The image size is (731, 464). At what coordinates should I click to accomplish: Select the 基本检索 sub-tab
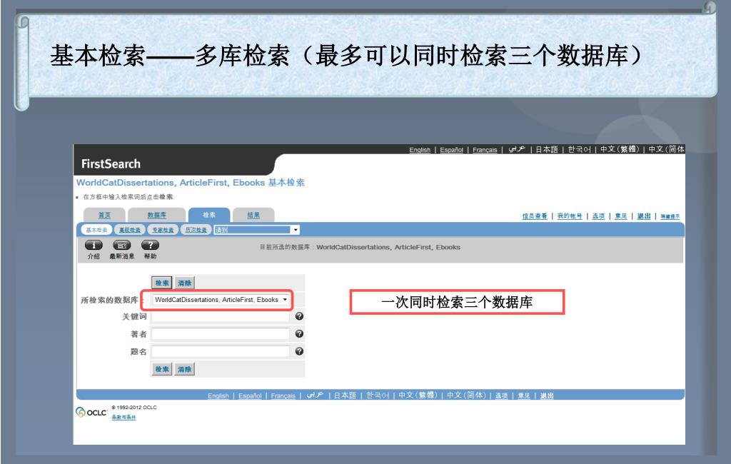pos(96,230)
